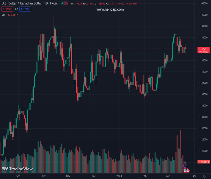Click the Nov label on time axis

(x=68, y=176)
